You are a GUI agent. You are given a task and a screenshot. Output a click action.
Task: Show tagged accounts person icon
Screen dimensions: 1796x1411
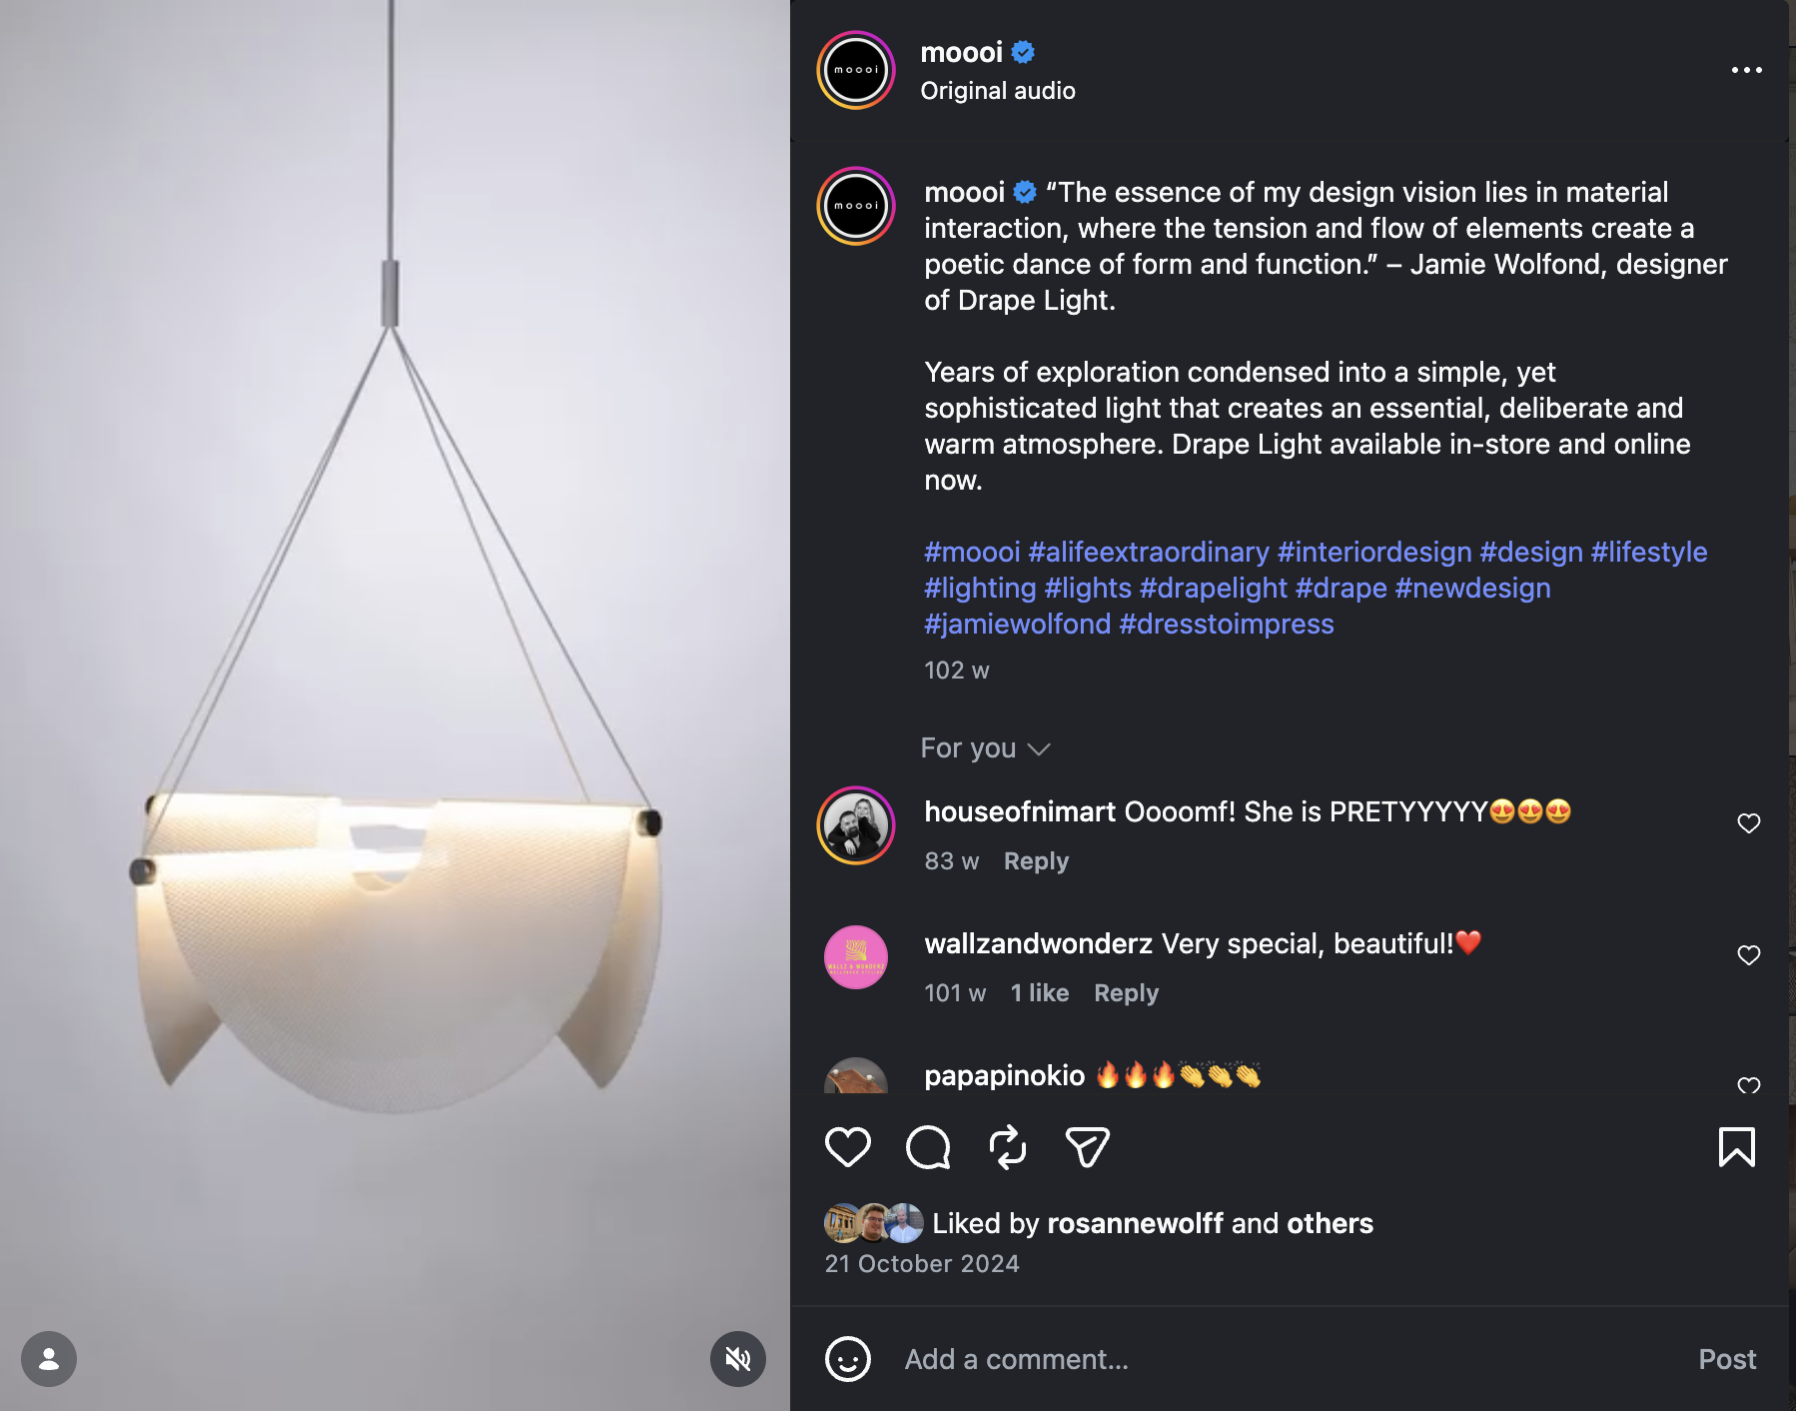[49, 1359]
